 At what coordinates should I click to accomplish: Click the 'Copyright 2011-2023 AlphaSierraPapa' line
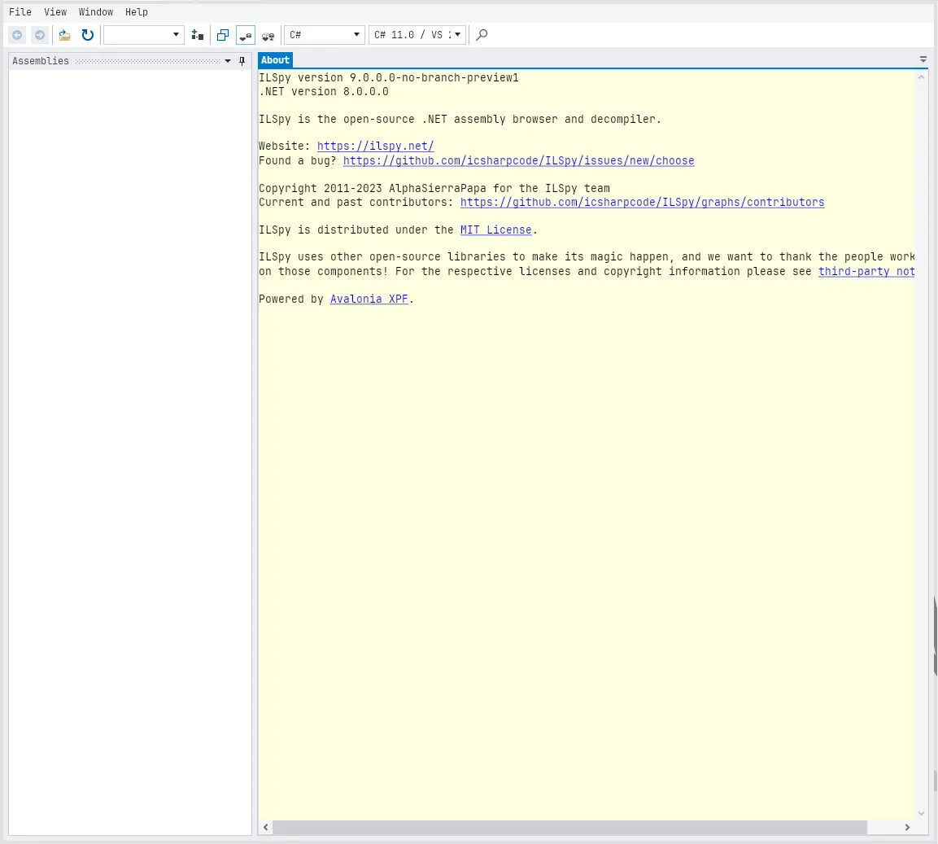click(x=434, y=189)
